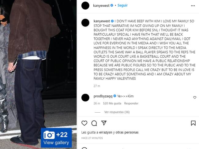
Task: Open kanyewest username in the header
Action: click(x=101, y=6)
